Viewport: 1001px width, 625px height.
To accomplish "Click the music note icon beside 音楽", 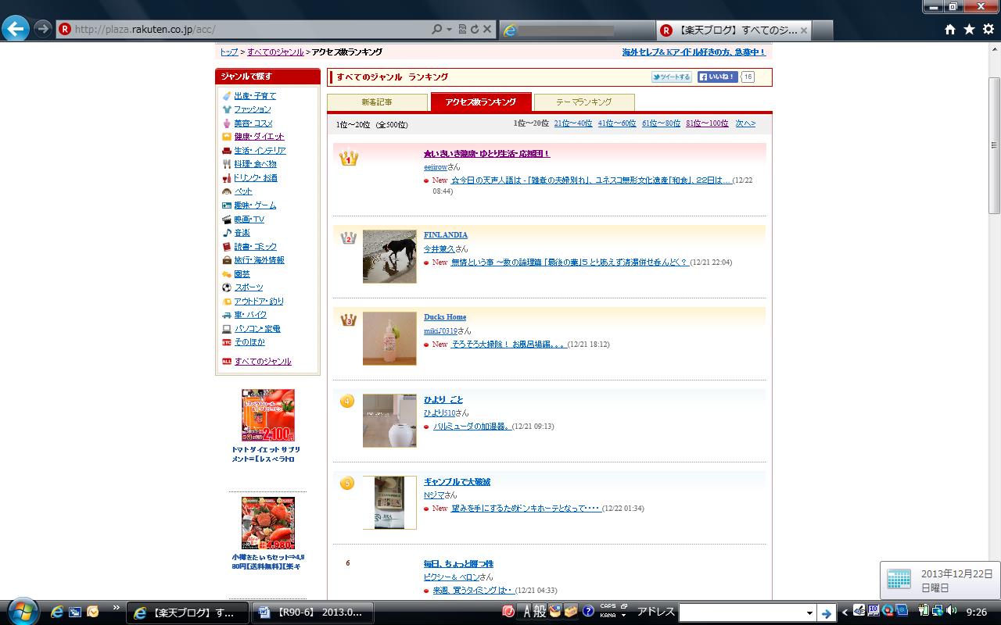I will [x=226, y=233].
